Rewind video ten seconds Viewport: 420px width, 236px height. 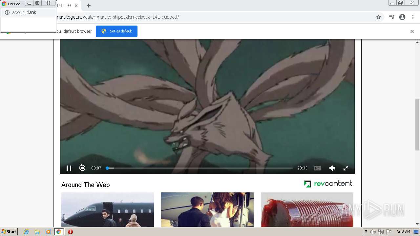[x=82, y=168]
